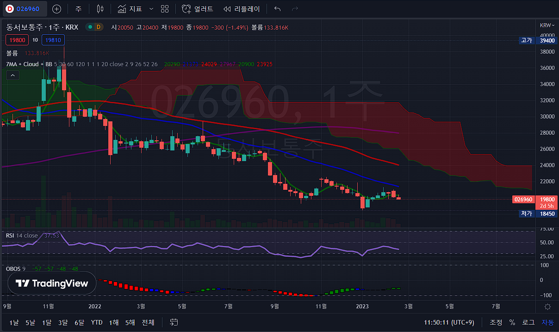559x332 pixels.
Task: Select the YTD time range
Action: tap(97, 322)
